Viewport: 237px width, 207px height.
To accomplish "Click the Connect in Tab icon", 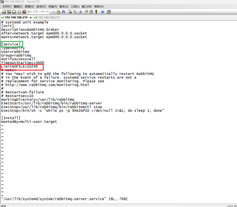I will point(14,12).
